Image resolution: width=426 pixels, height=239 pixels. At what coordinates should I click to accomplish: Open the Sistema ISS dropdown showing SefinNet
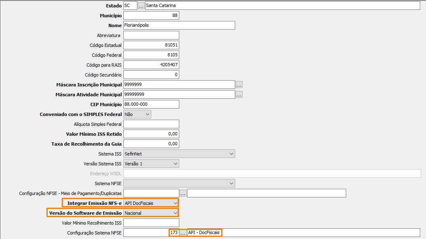point(231,154)
